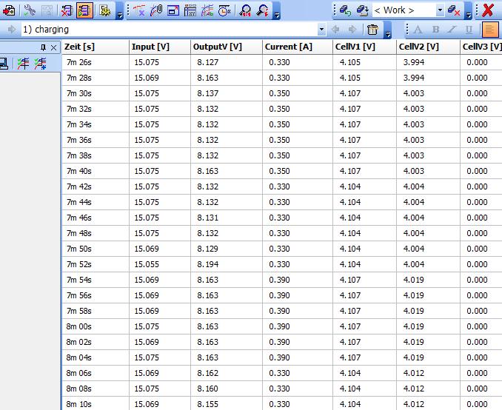Click the 'Current [A]' column header
The height and width of the screenshot is (410, 502).
(298, 47)
